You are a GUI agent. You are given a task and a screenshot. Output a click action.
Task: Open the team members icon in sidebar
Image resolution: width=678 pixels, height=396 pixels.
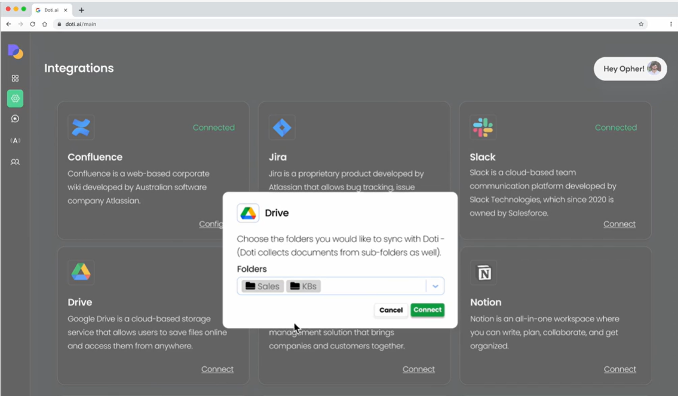click(x=15, y=162)
